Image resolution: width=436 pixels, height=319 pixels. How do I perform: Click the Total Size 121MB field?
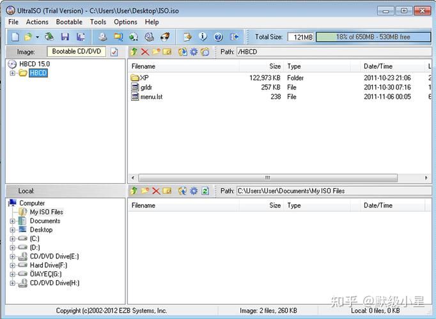tap(300, 37)
